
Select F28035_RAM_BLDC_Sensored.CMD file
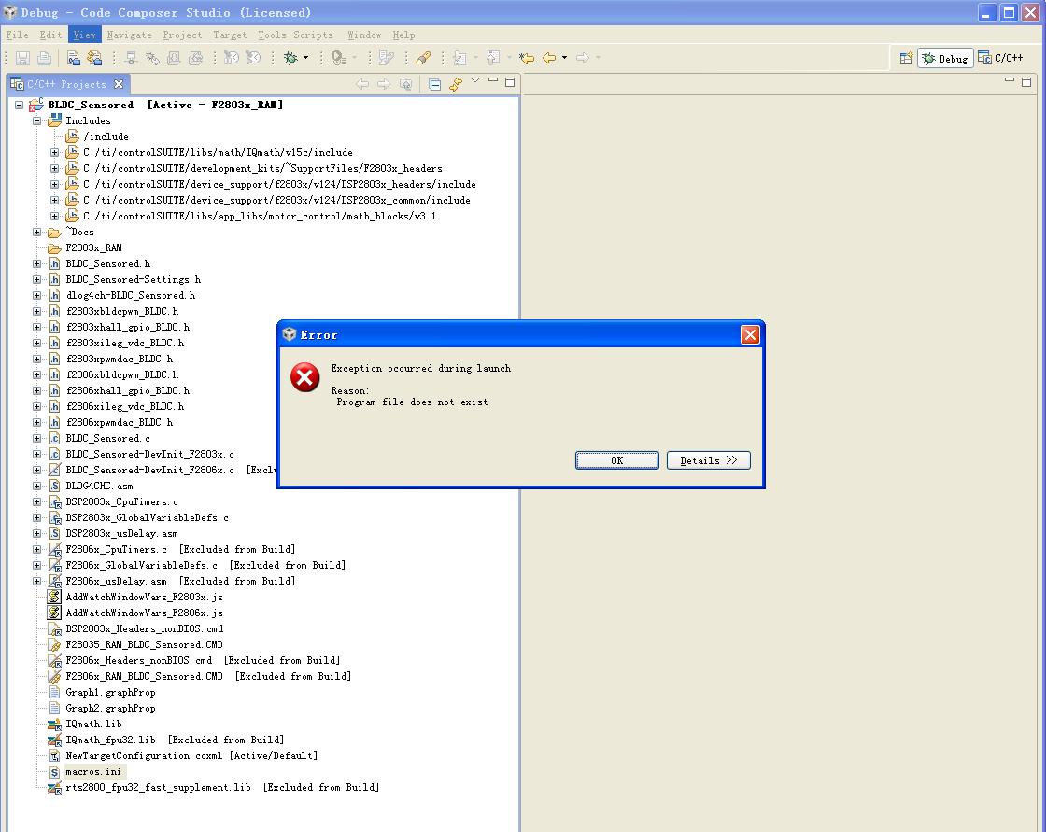click(x=144, y=644)
